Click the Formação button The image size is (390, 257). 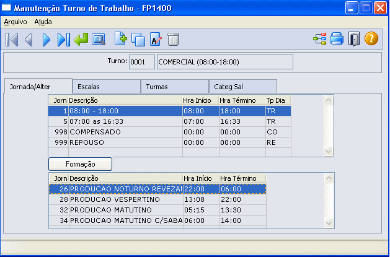tap(81, 164)
